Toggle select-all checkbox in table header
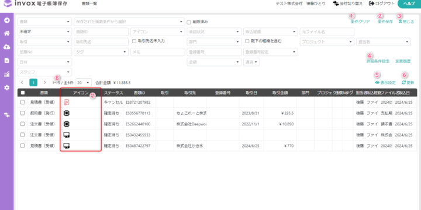Screen dimensions: 421x210 coord(23,93)
